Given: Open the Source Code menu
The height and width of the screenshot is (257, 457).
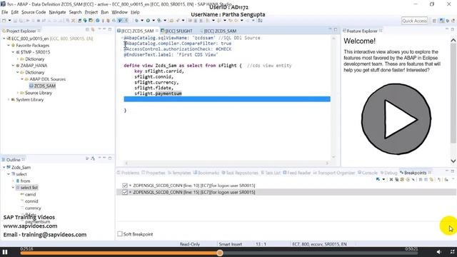Looking at the screenshot, I should [x=34, y=12].
